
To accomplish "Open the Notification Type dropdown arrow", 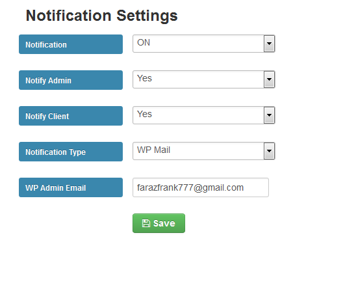I will point(269,151).
